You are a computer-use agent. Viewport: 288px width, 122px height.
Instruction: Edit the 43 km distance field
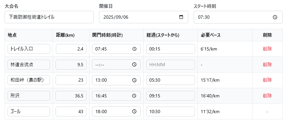coord(71,112)
